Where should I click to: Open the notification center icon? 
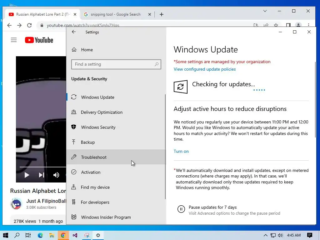coord(310,235)
